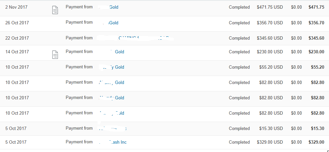Open the Gold payer link for 2 Nov 2017

click(109, 7)
